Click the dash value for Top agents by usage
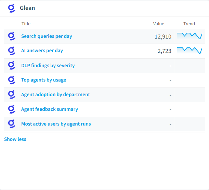 point(170,81)
